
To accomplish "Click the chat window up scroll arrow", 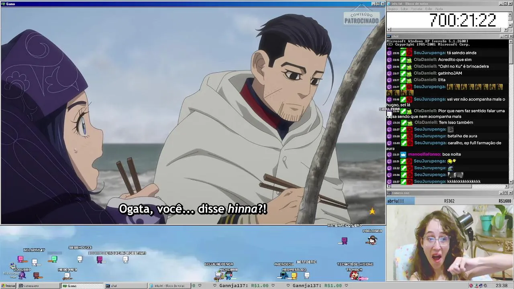I will 510,42.
